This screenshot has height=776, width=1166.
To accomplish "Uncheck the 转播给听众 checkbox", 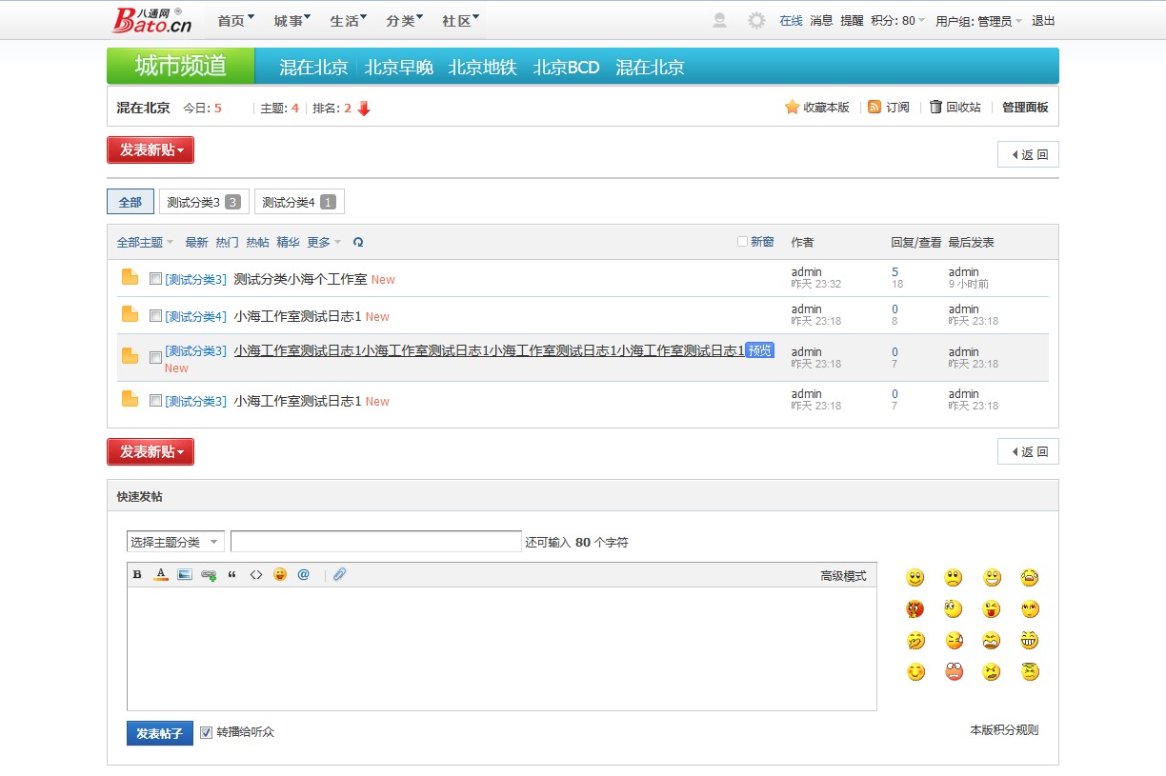I will (207, 732).
